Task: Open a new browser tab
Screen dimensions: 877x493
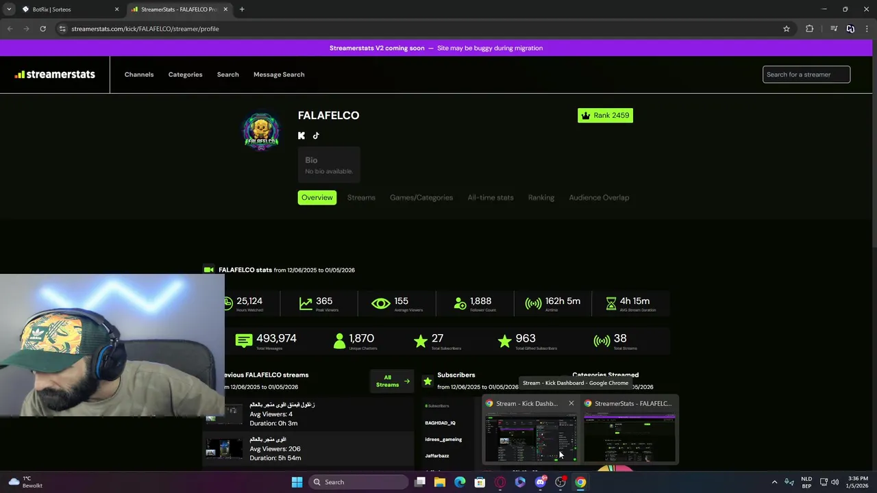Action: click(242, 10)
